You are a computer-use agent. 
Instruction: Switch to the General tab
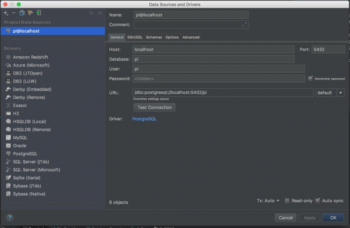[117, 37]
